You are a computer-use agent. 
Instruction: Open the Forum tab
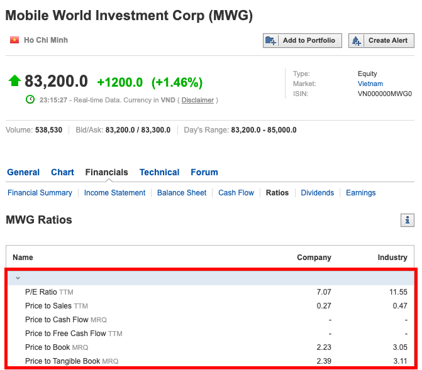pyautogui.click(x=204, y=172)
